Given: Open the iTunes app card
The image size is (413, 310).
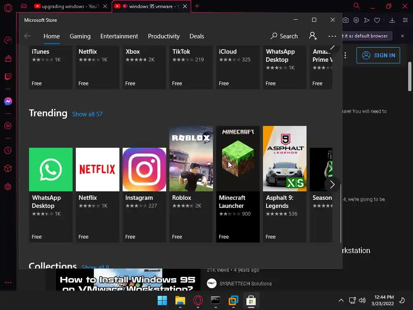Looking at the screenshot, I should pos(50,67).
